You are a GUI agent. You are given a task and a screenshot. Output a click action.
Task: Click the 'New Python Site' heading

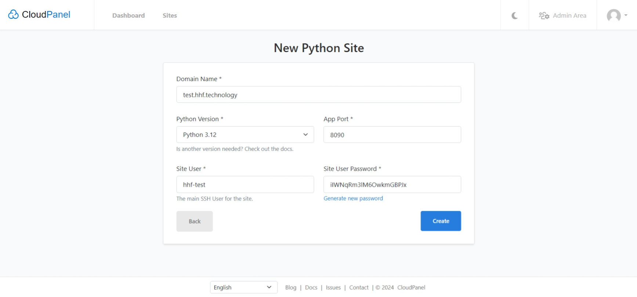(319, 48)
